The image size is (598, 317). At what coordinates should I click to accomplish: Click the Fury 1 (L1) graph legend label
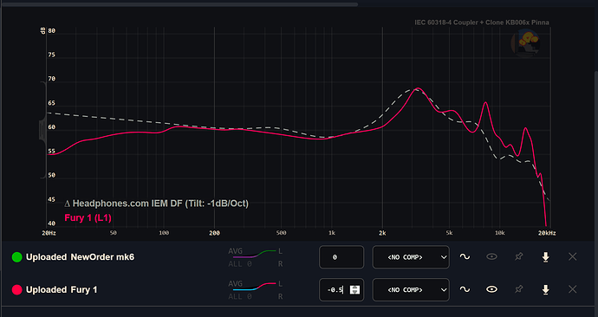88,218
